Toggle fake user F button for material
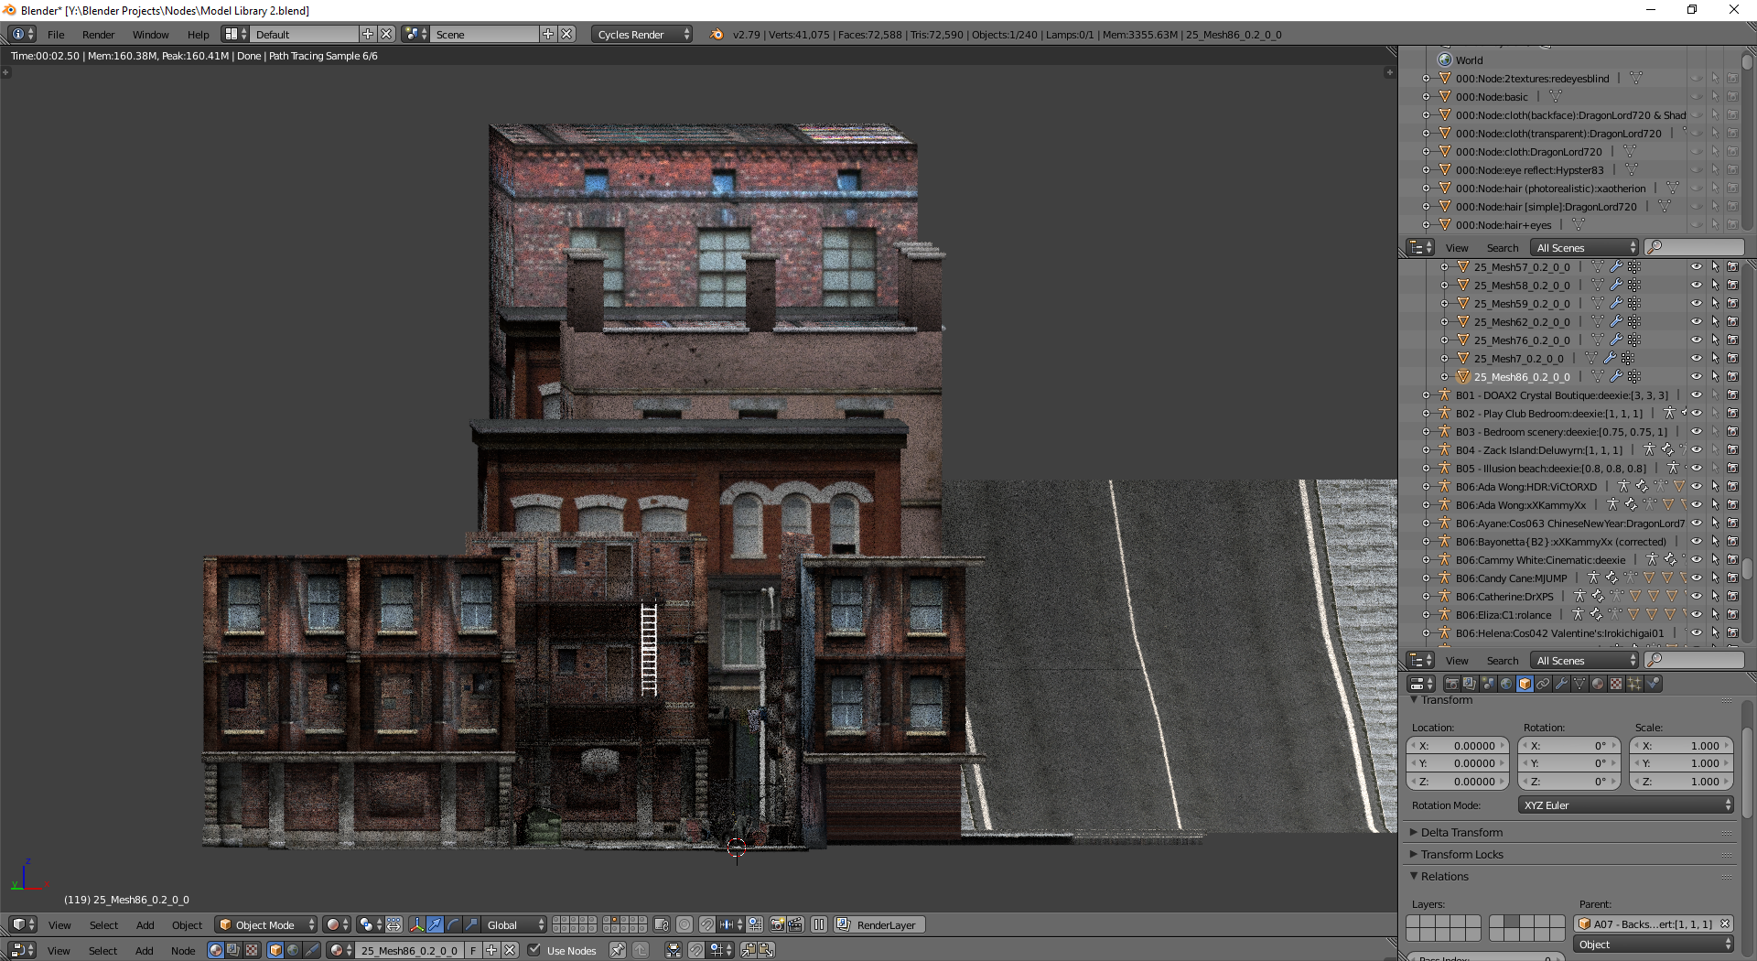Image resolution: width=1757 pixels, height=961 pixels. [473, 951]
